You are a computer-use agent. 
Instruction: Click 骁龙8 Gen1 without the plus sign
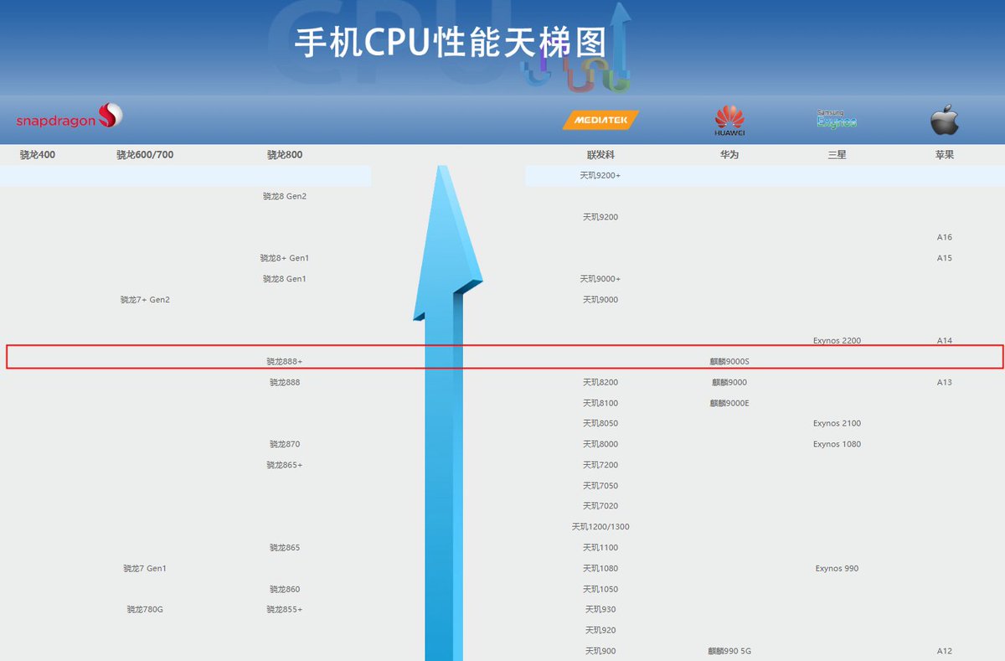point(285,279)
